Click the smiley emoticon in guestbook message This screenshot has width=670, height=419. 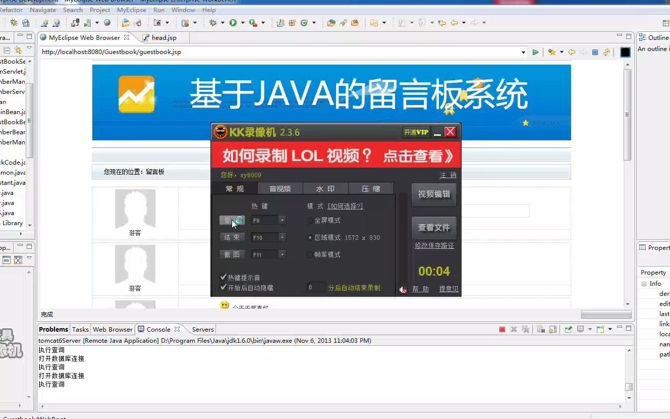pos(225,305)
